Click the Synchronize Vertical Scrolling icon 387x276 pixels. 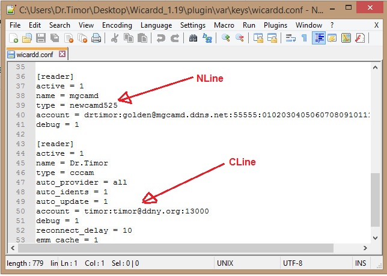coord(258,38)
